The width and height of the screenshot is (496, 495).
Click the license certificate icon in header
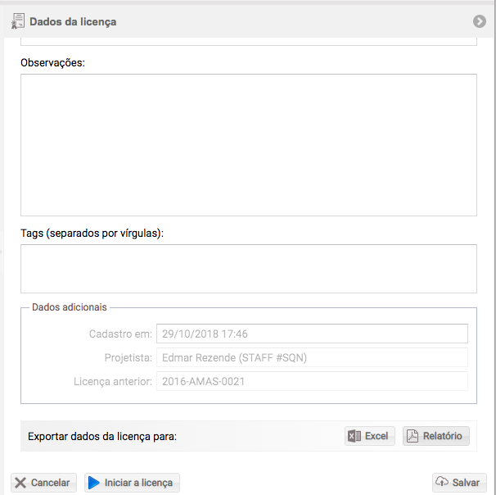(x=18, y=21)
